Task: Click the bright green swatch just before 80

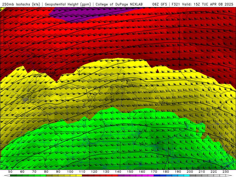Action: 43,176
